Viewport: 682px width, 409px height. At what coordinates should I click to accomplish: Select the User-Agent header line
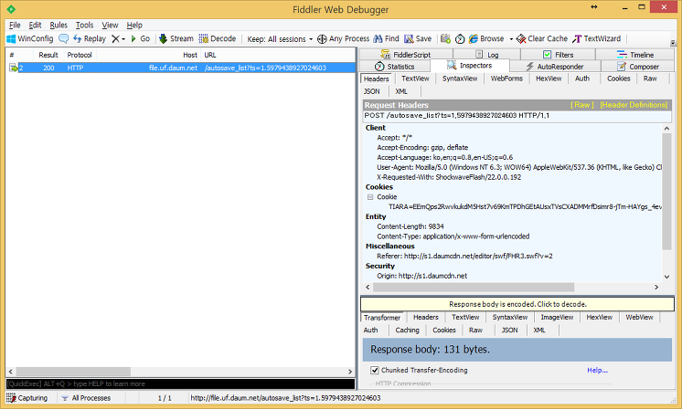(519, 167)
